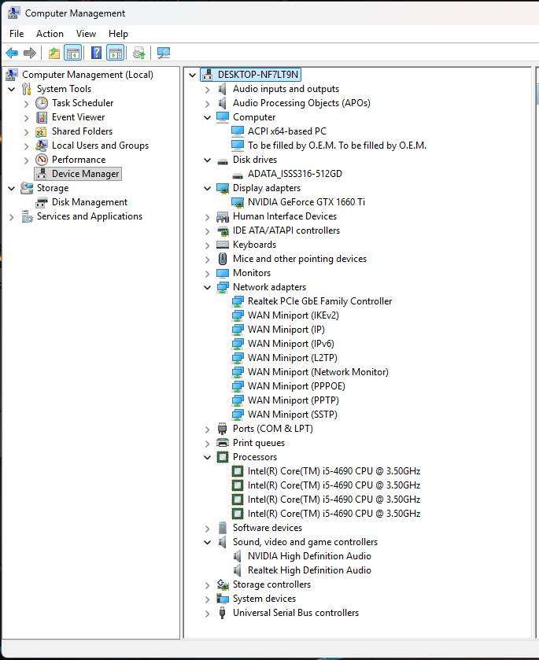Select WAN Miniport (L2TP) adapter
This screenshot has width=539, height=660.
coord(293,358)
